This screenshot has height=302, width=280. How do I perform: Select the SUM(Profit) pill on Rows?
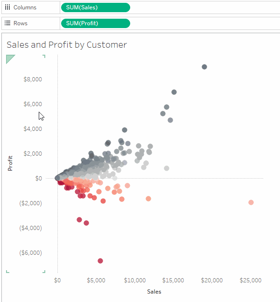point(96,23)
